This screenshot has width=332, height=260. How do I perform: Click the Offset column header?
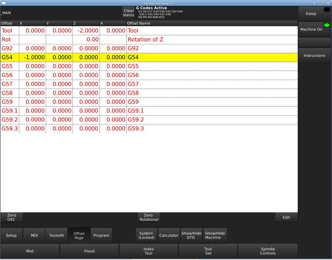[10, 23]
